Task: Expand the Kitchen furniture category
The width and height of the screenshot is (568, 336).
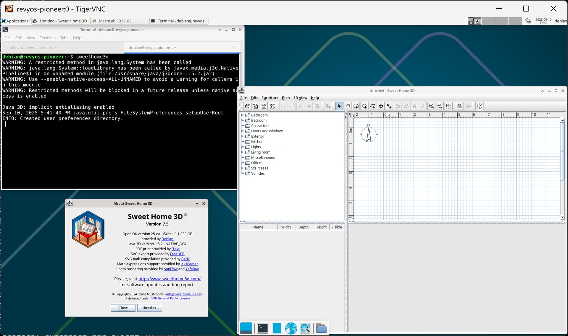Action: point(242,142)
